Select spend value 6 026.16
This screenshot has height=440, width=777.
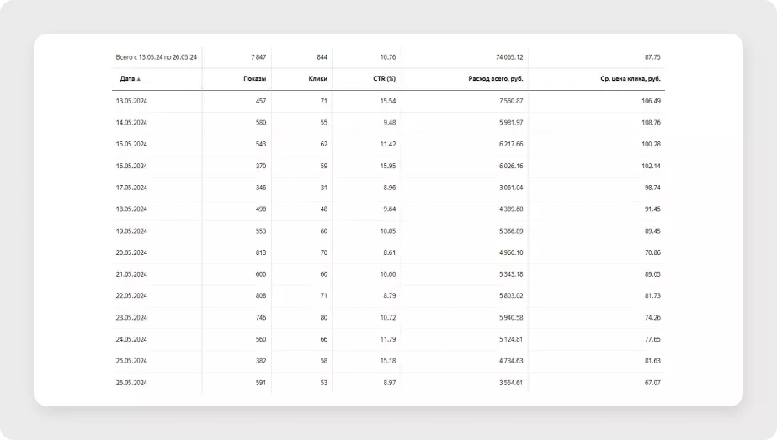(511, 166)
